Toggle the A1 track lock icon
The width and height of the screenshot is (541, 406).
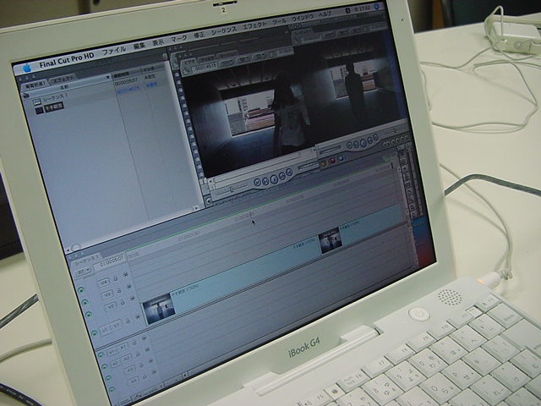click(135, 342)
